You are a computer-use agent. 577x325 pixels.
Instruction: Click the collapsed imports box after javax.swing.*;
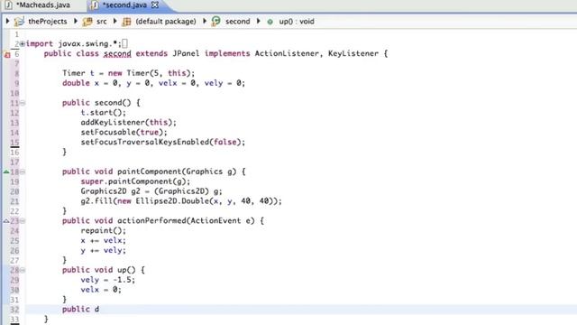(124, 43)
